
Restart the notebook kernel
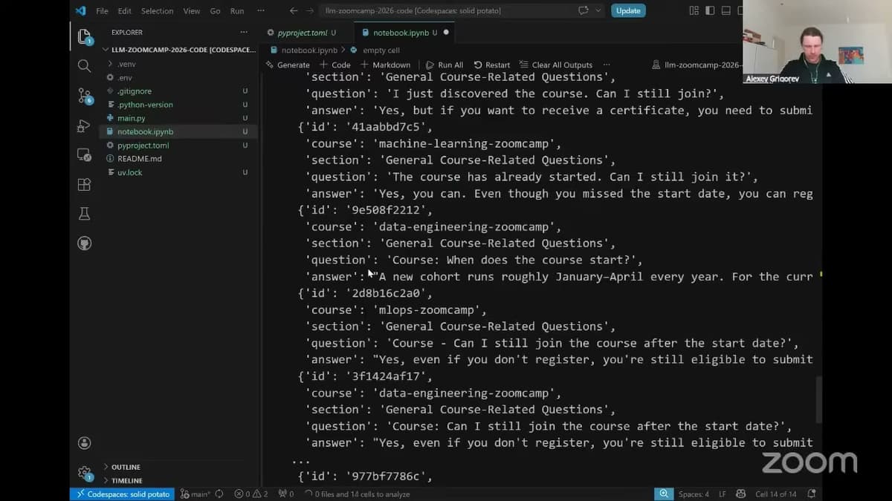[x=492, y=65]
